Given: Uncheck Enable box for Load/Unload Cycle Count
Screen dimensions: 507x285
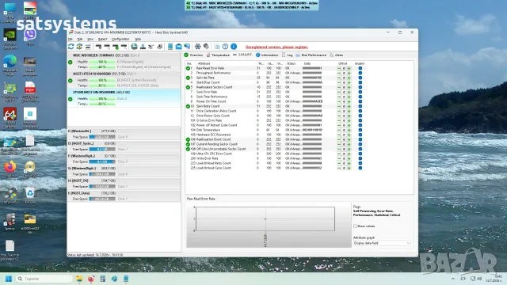Looking at the screenshot, I should [360, 168].
